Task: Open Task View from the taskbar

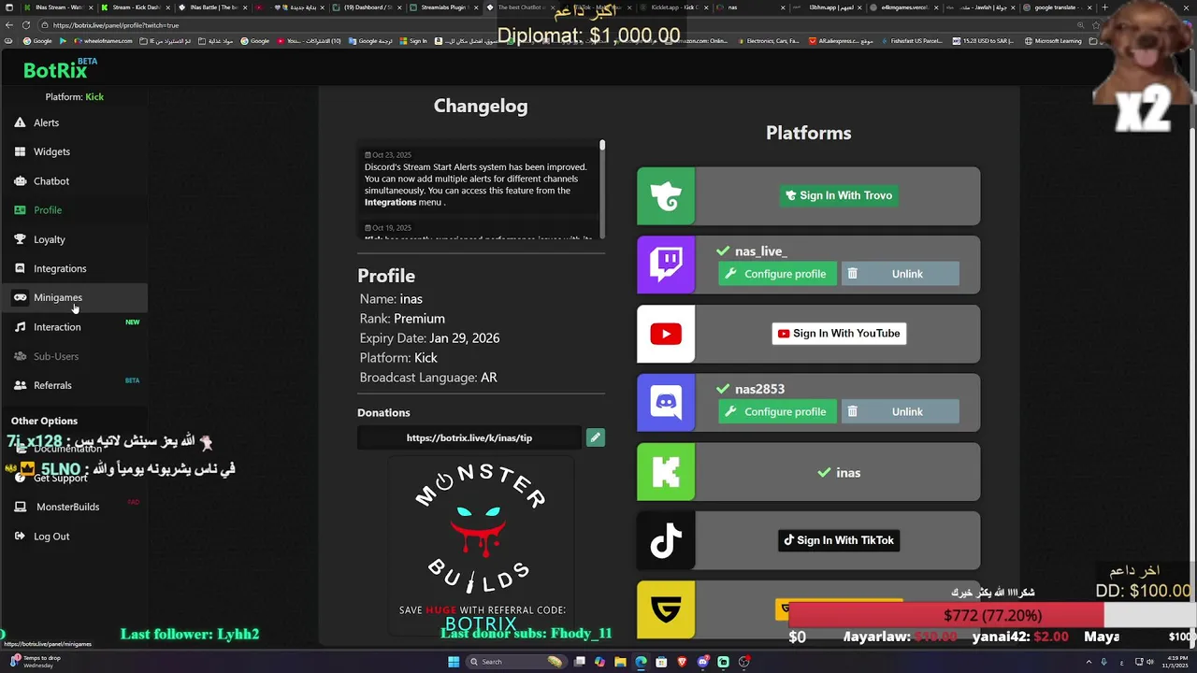Action: pyautogui.click(x=580, y=662)
